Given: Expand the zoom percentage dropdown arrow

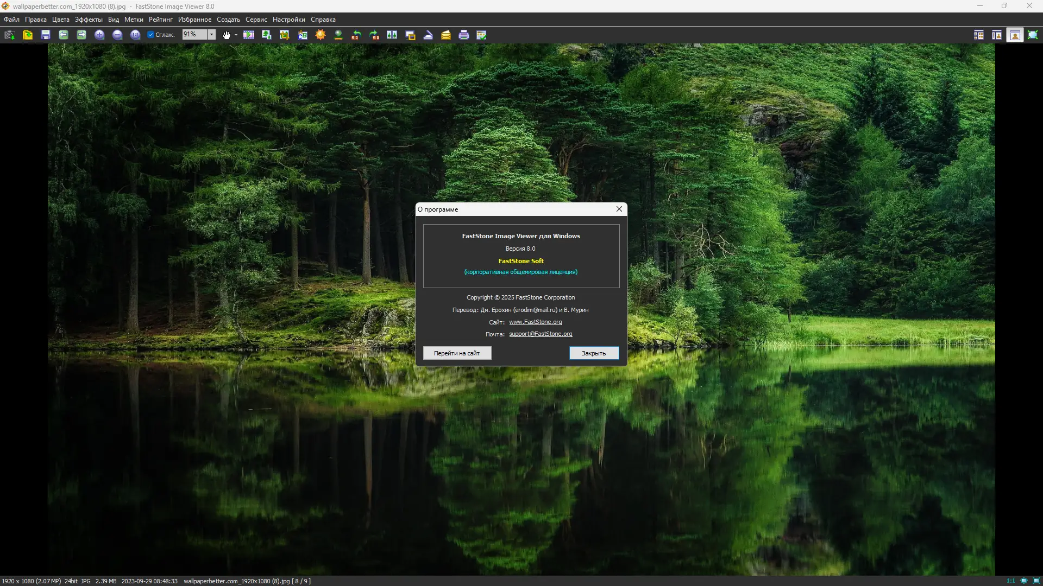Looking at the screenshot, I should [x=212, y=35].
